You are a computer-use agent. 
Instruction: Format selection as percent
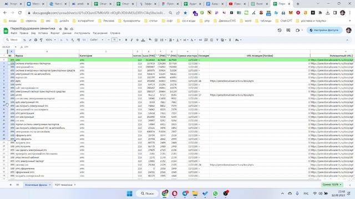(67, 40)
